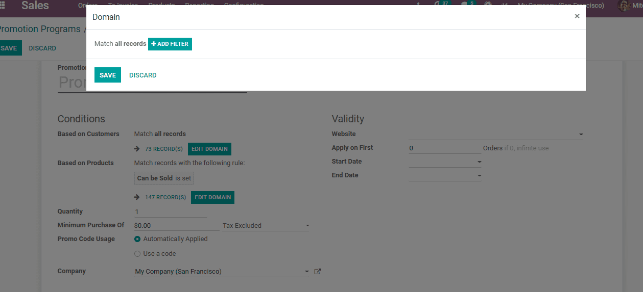Open the 73 Record(s) customers link
The height and width of the screenshot is (292, 643).
[163, 149]
